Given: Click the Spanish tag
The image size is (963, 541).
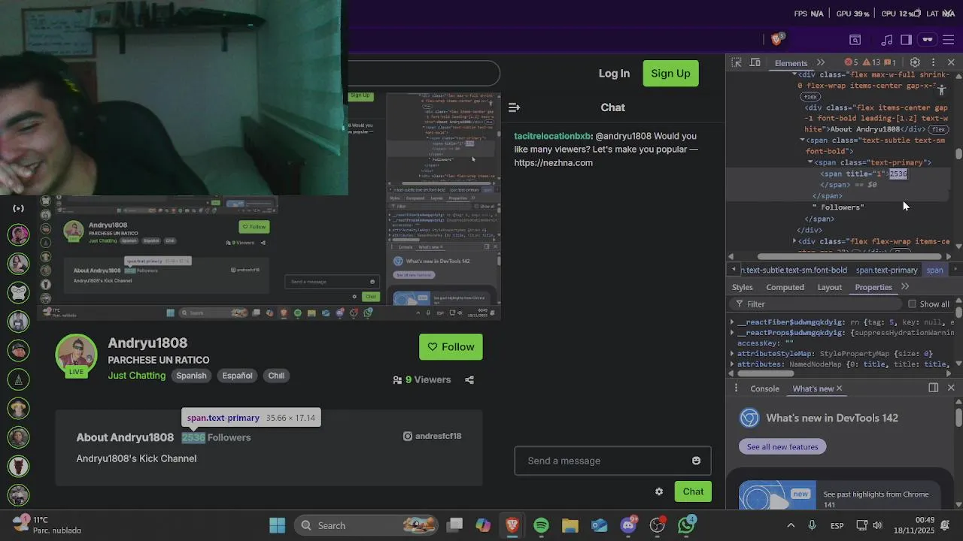Looking at the screenshot, I should click(x=191, y=375).
